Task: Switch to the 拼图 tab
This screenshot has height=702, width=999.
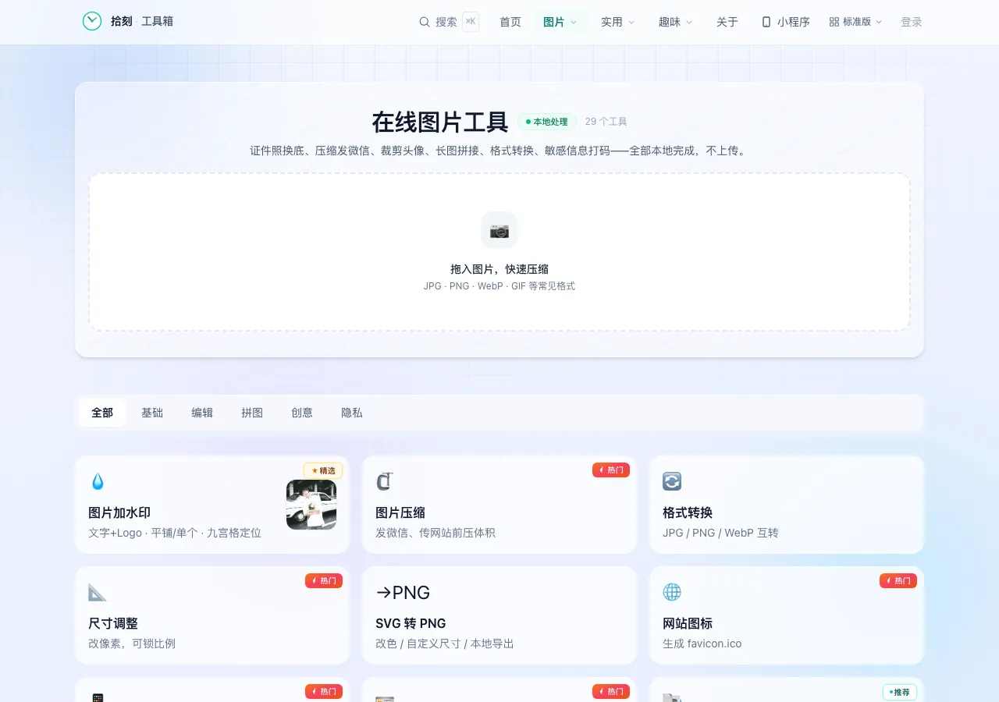Action: (252, 413)
